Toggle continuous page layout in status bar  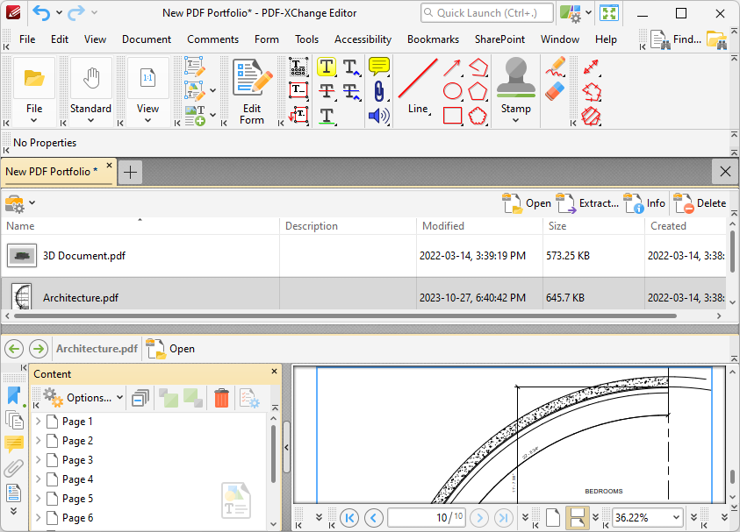(578, 518)
